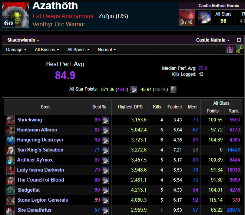Click the Castle Nathria raid thumbnail showing 3/10
This screenshot has width=245, height=215.
[x=187, y=17]
